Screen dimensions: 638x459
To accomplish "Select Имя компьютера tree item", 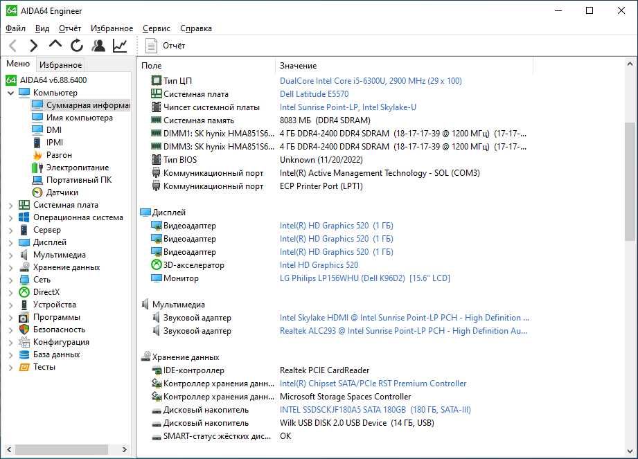I will pos(80,118).
